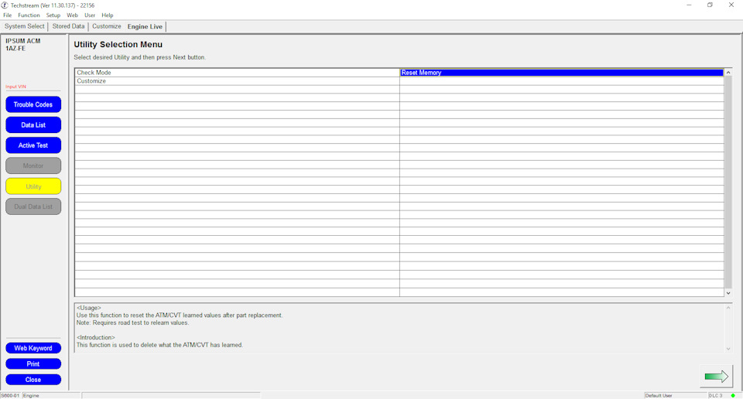Switch to the Stored Data tab
Image resolution: width=743 pixels, height=399 pixels.
tap(68, 26)
